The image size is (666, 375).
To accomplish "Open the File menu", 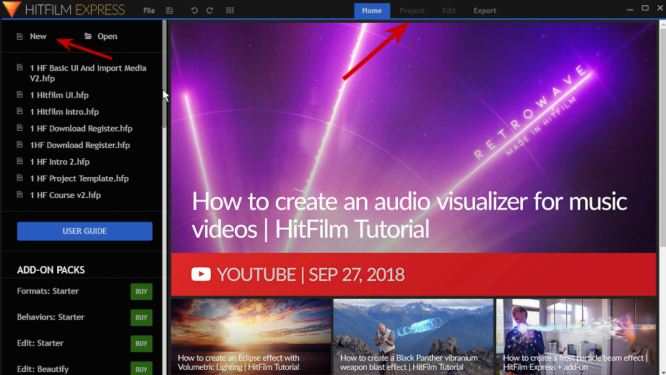I will [149, 10].
